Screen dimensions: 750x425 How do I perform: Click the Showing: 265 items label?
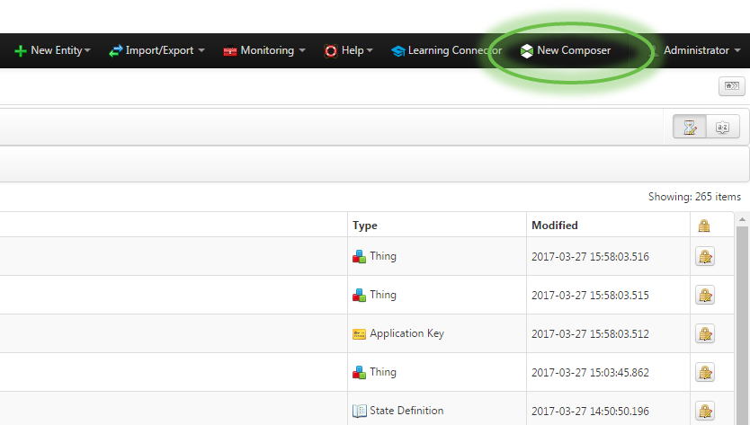click(694, 197)
